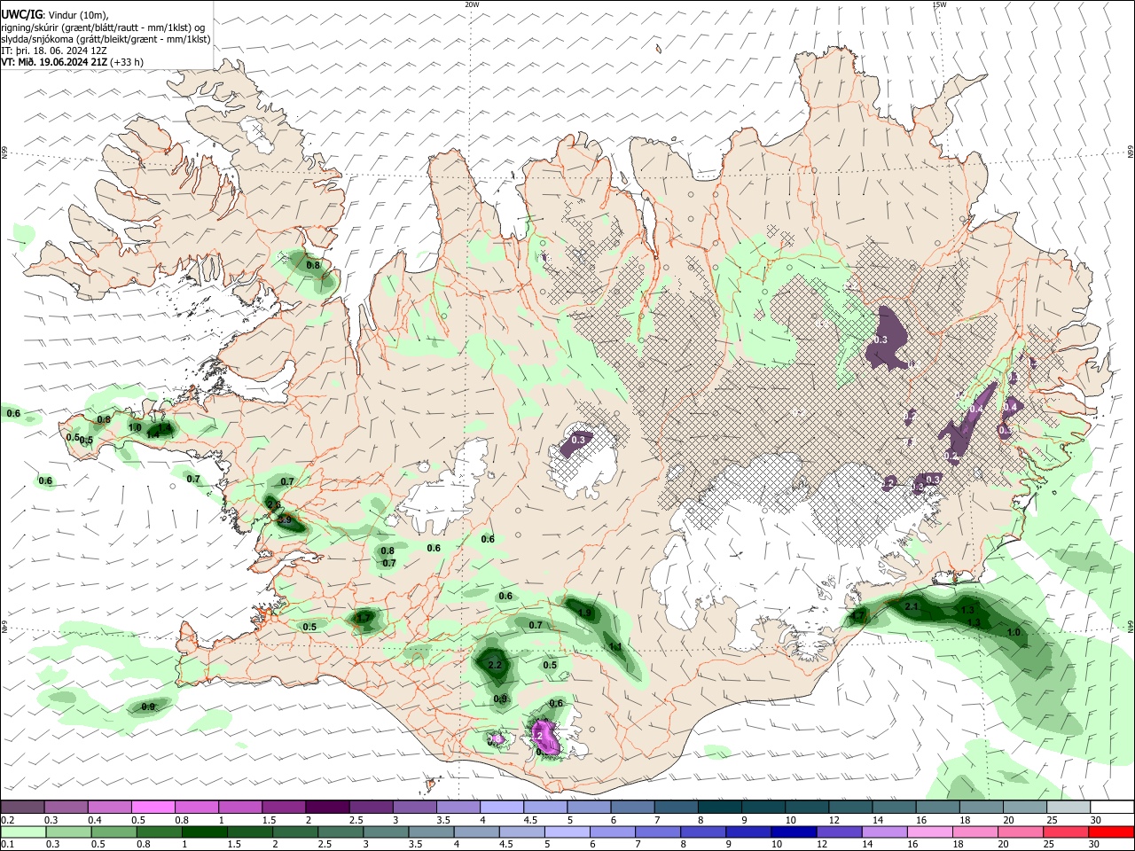The image size is (1135, 851).
Task: Select dark purple snow swatch between 2 and 2.5
Action: tap(326, 807)
